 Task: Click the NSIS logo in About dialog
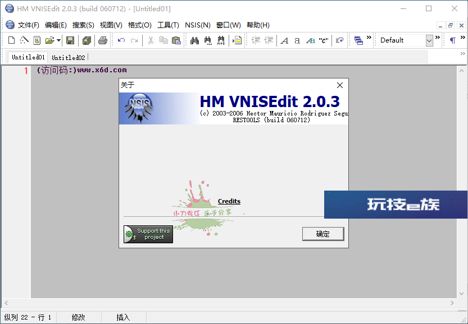[x=139, y=108]
